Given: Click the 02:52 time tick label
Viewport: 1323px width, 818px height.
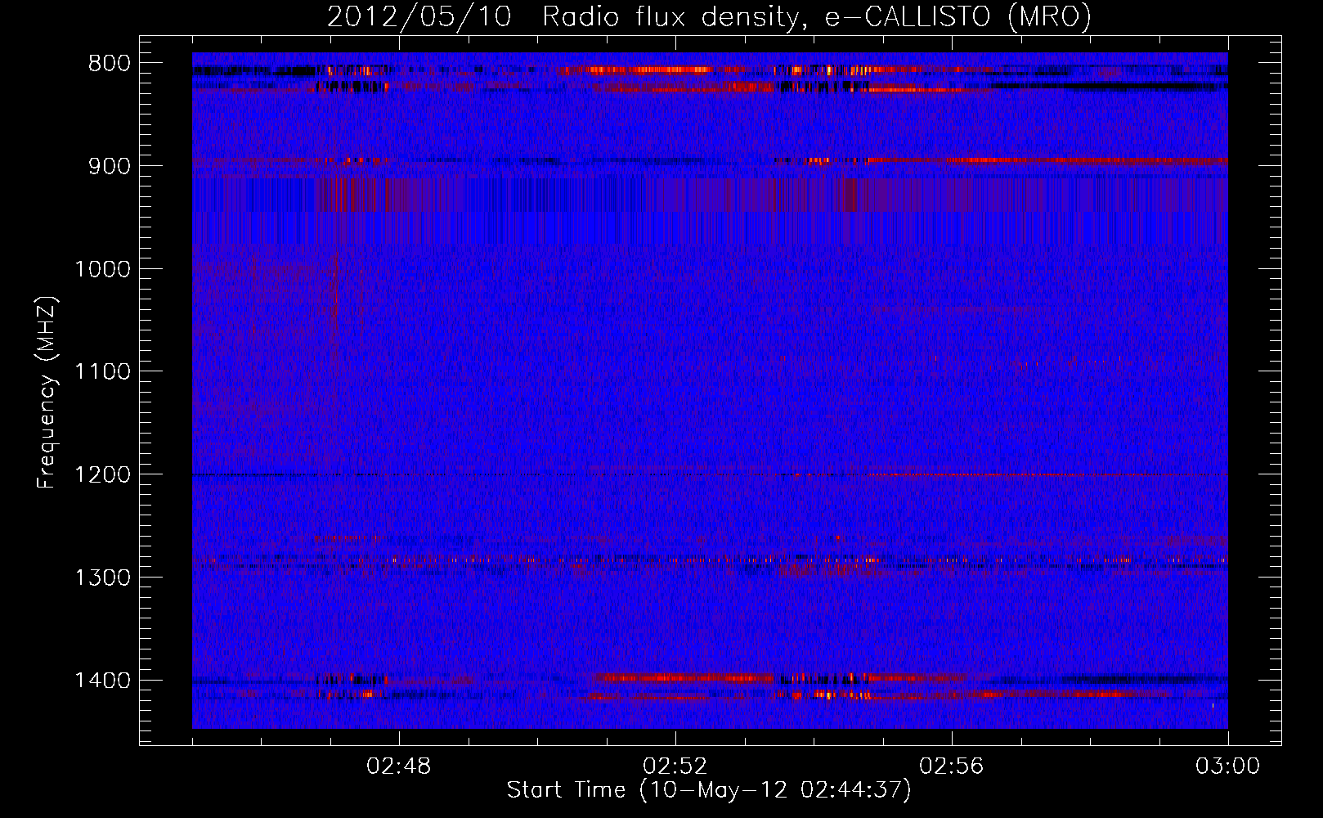Looking at the screenshot, I should [675, 766].
